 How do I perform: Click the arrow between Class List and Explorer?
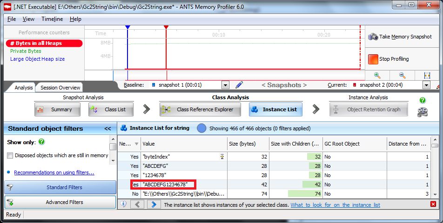[146, 109]
